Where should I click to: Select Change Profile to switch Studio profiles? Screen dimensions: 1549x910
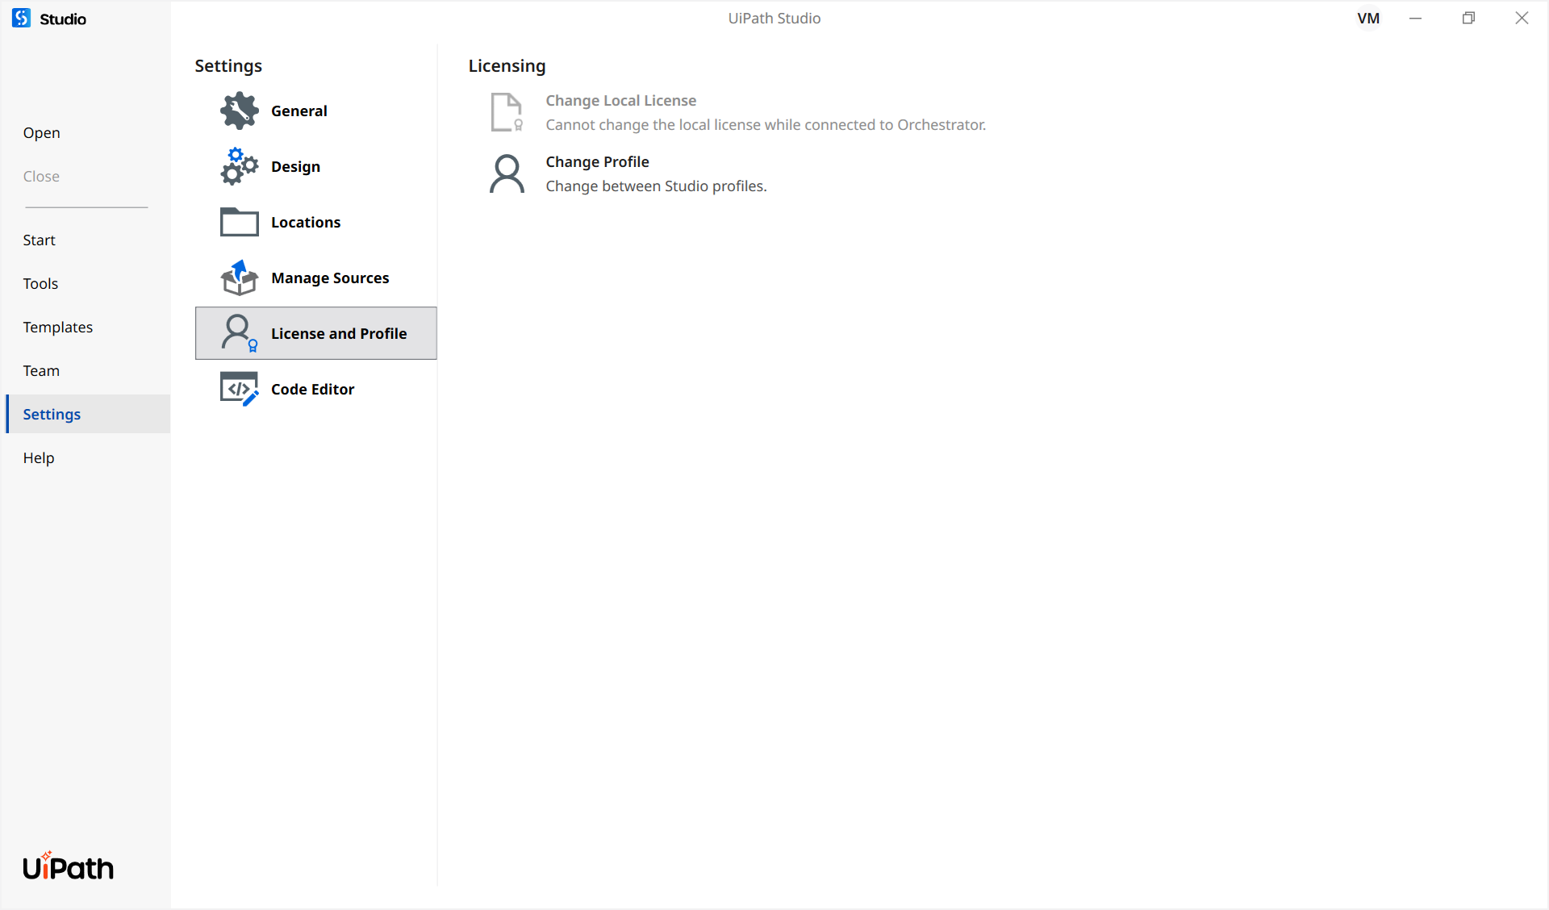(x=597, y=161)
